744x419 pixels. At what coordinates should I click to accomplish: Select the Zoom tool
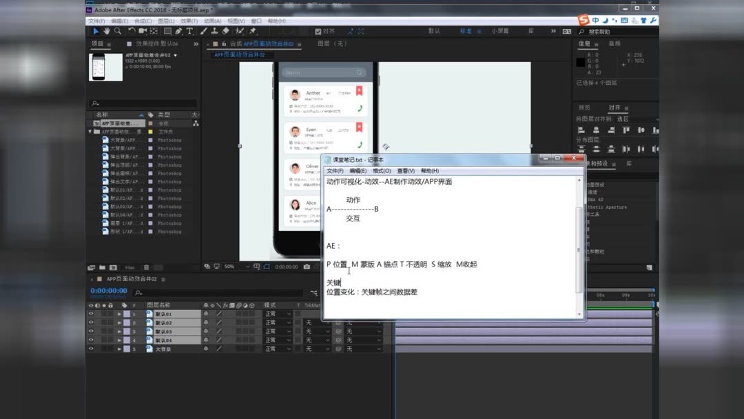(117, 31)
